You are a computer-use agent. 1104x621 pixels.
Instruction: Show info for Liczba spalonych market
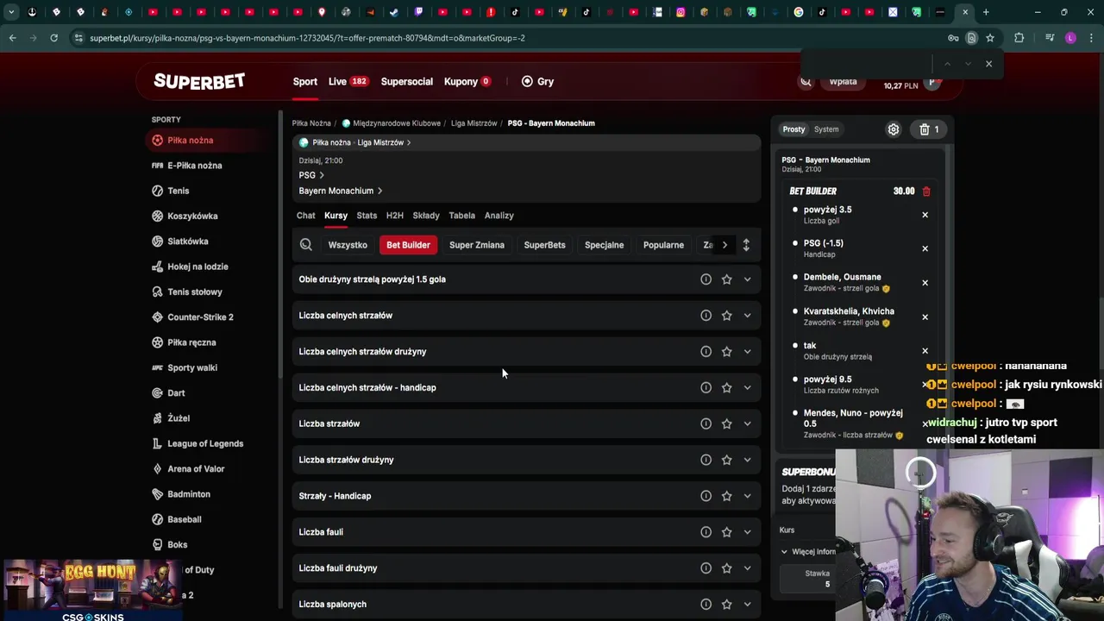[x=706, y=605]
